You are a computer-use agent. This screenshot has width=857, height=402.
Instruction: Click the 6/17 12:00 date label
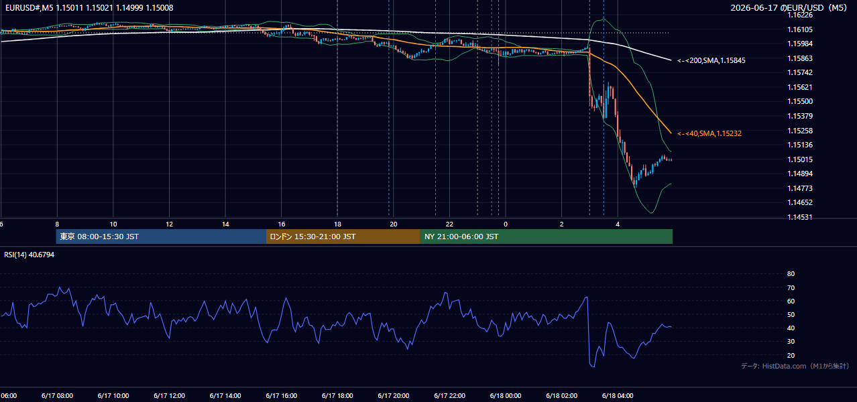(x=169, y=396)
